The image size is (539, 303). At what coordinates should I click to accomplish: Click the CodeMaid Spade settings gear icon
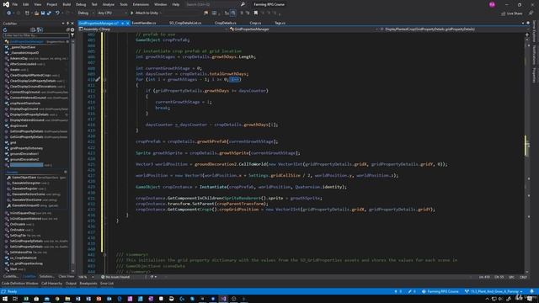tap(72, 30)
